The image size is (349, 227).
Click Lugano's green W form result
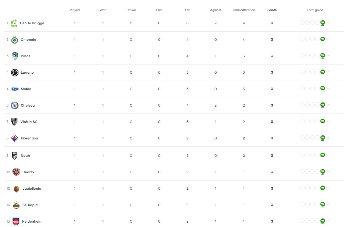[323, 72]
